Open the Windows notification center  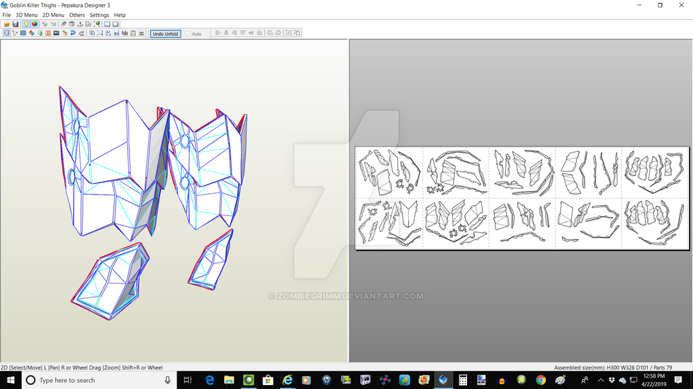pos(678,380)
